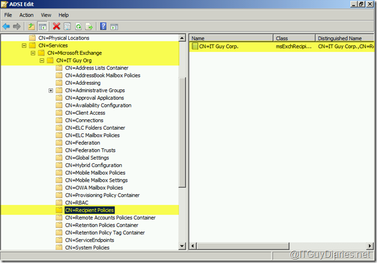Refresh the view with green arrow icon
Screen dimensions: 377x263
point(78,26)
